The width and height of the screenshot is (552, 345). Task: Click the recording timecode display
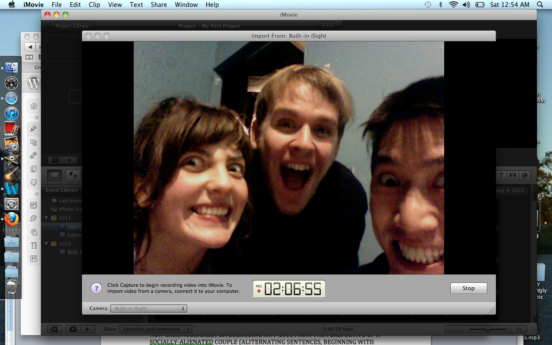(289, 289)
